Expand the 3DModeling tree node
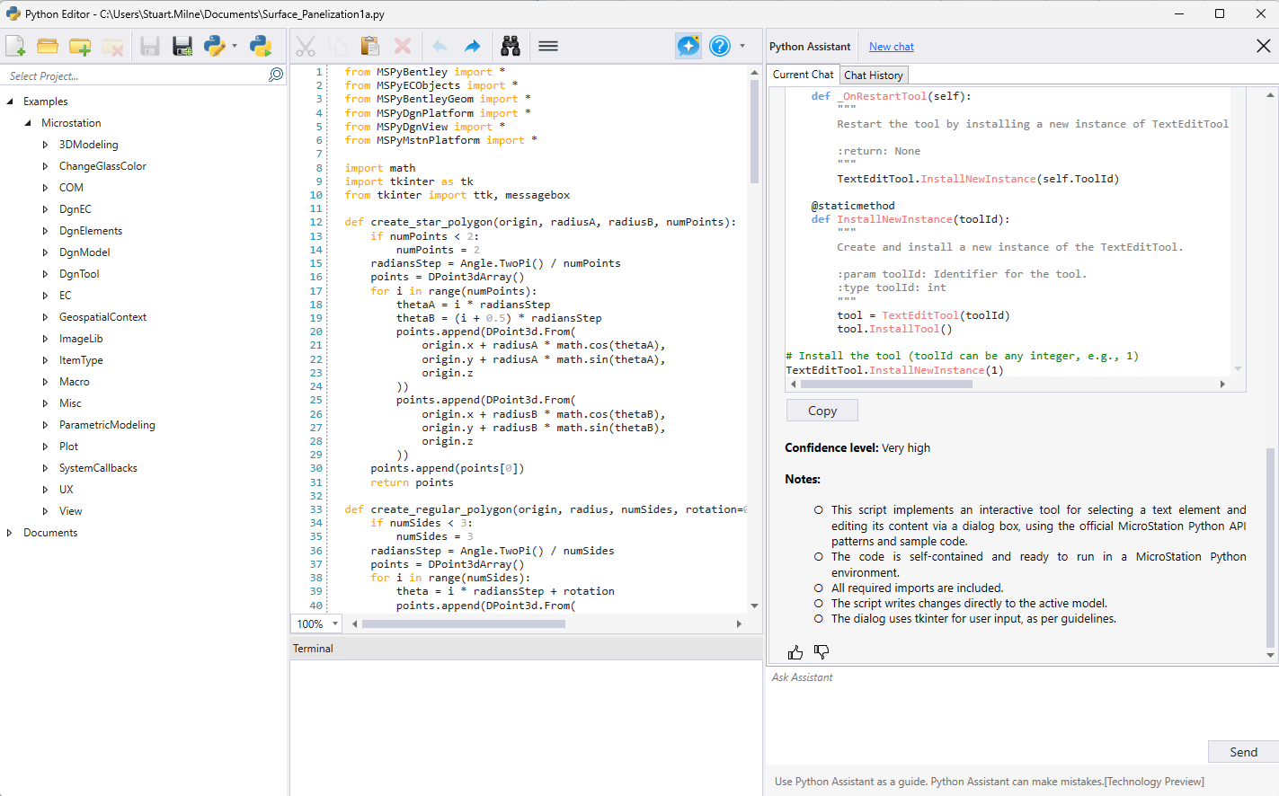Screen dimensions: 1279x796 coord(46,145)
